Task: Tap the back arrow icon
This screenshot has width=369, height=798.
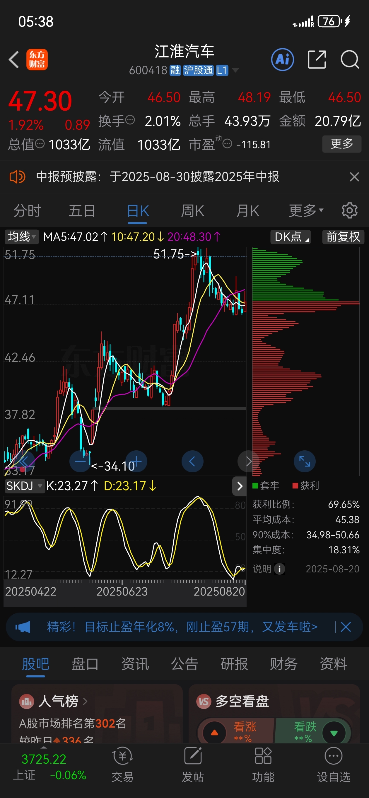Action: [x=14, y=59]
